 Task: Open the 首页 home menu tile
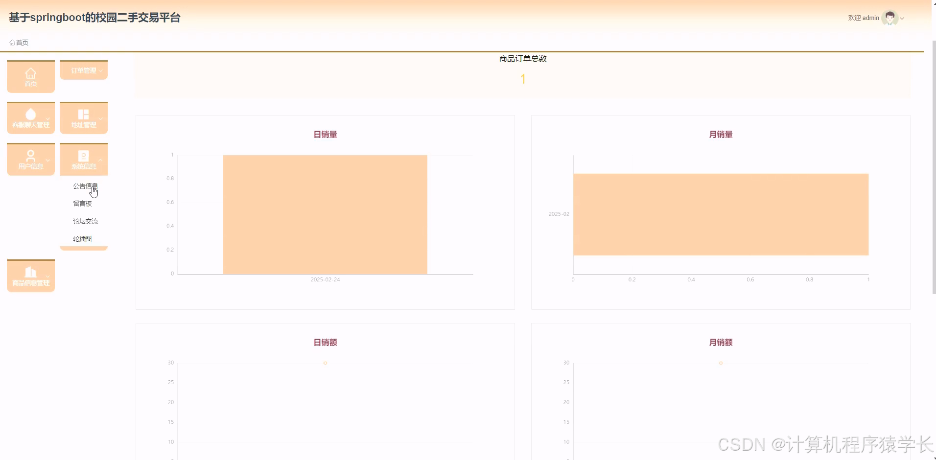click(31, 77)
